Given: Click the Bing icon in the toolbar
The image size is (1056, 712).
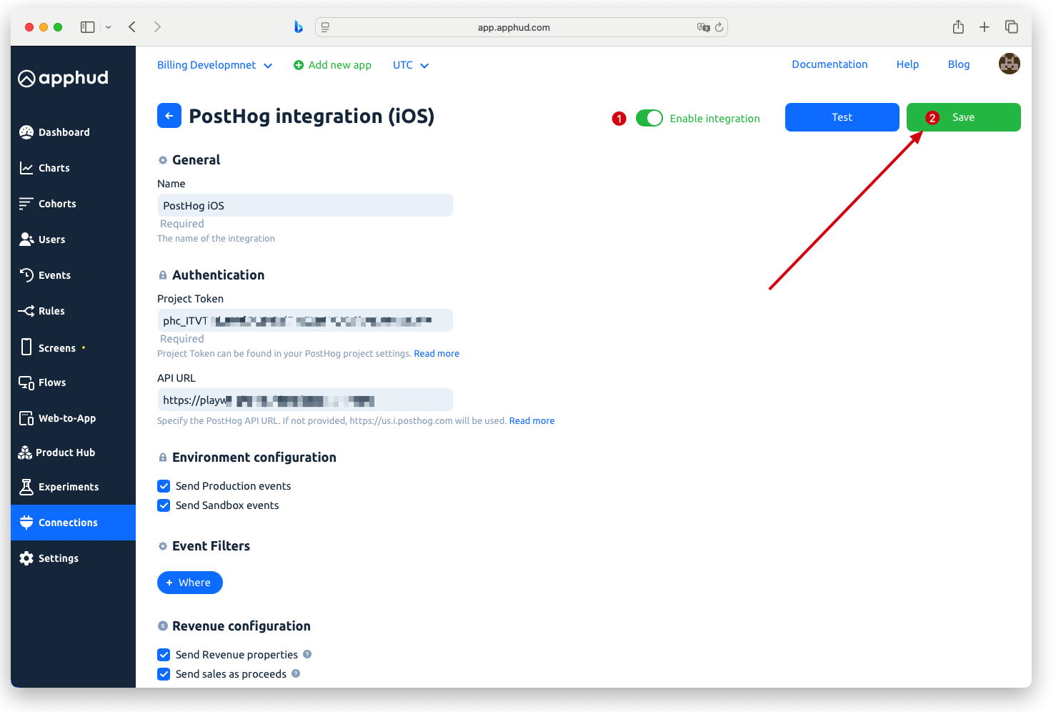Looking at the screenshot, I should 299,27.
